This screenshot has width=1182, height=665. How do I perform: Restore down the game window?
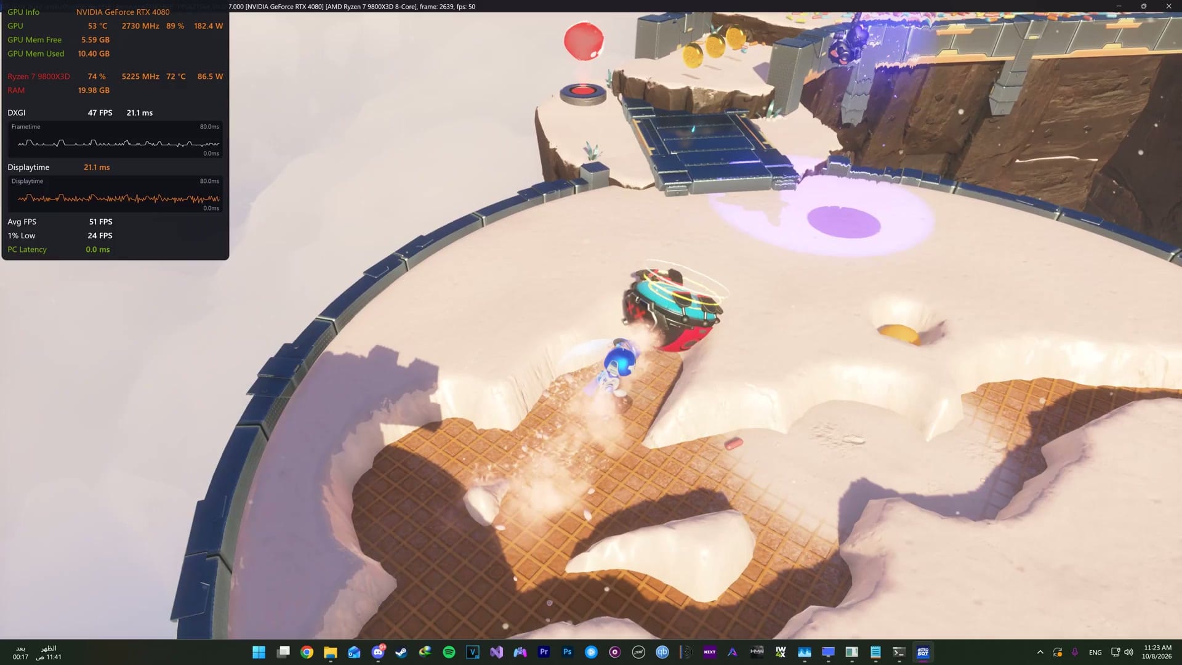(x=1144, y=6)
